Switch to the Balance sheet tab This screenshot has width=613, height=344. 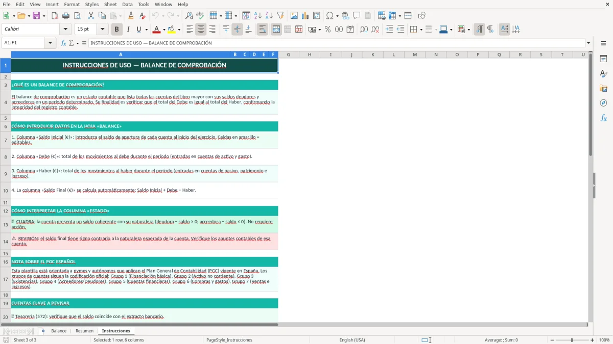59,331
